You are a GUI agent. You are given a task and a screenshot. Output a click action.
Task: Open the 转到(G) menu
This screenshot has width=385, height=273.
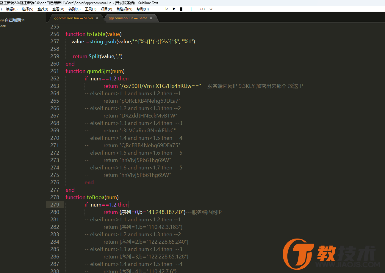74,9
